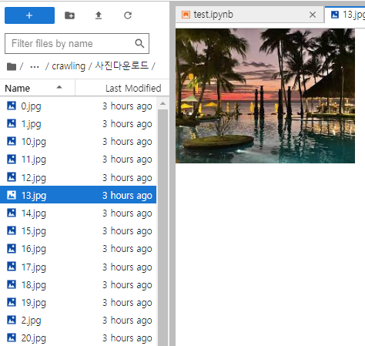
Task: Click the image icon of 2.jpg
Action: [x=12, y=320]
